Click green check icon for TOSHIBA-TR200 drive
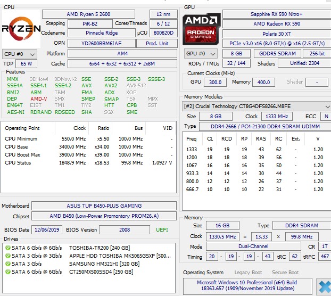 pyautogui.click(x=8, y=248)
